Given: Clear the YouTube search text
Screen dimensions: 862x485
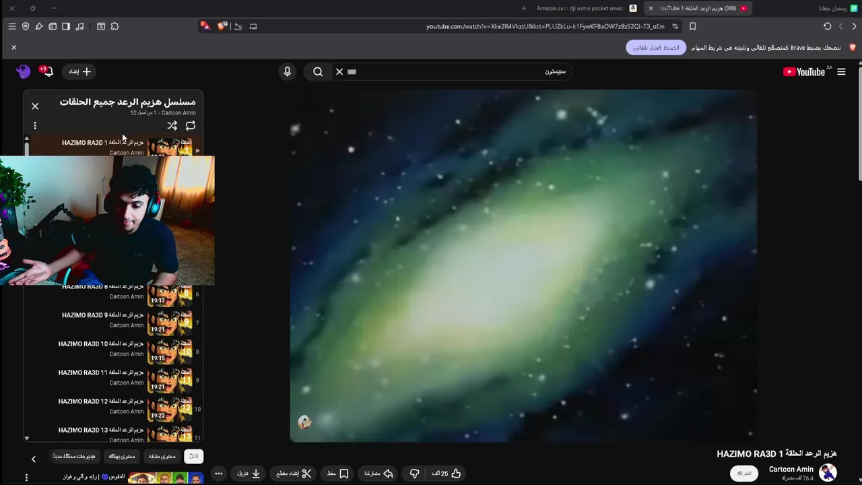Looking at the screenshot, I should (339, 71).
